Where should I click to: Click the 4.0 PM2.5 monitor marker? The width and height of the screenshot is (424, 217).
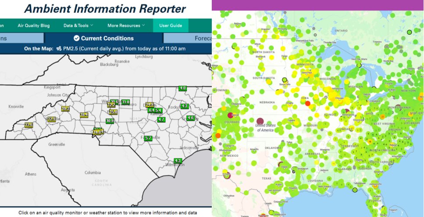coord(183,88)
